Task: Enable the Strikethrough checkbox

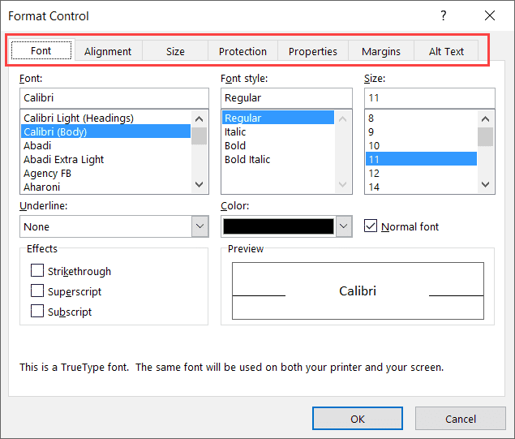Action: [x=37, y=271]
